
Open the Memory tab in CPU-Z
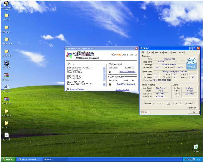[x=167, y=52]
